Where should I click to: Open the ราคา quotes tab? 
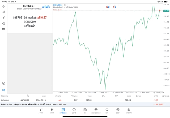(41, 111)
